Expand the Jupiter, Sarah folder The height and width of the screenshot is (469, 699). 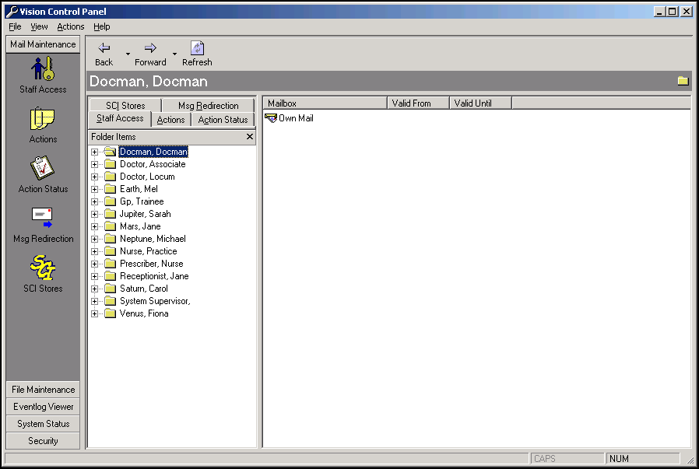tap(94, 214)
